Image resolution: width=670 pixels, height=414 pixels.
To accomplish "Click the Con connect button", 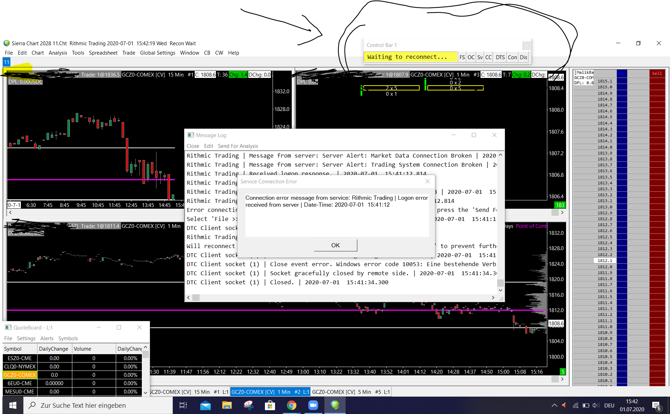I will click(512, 57).
